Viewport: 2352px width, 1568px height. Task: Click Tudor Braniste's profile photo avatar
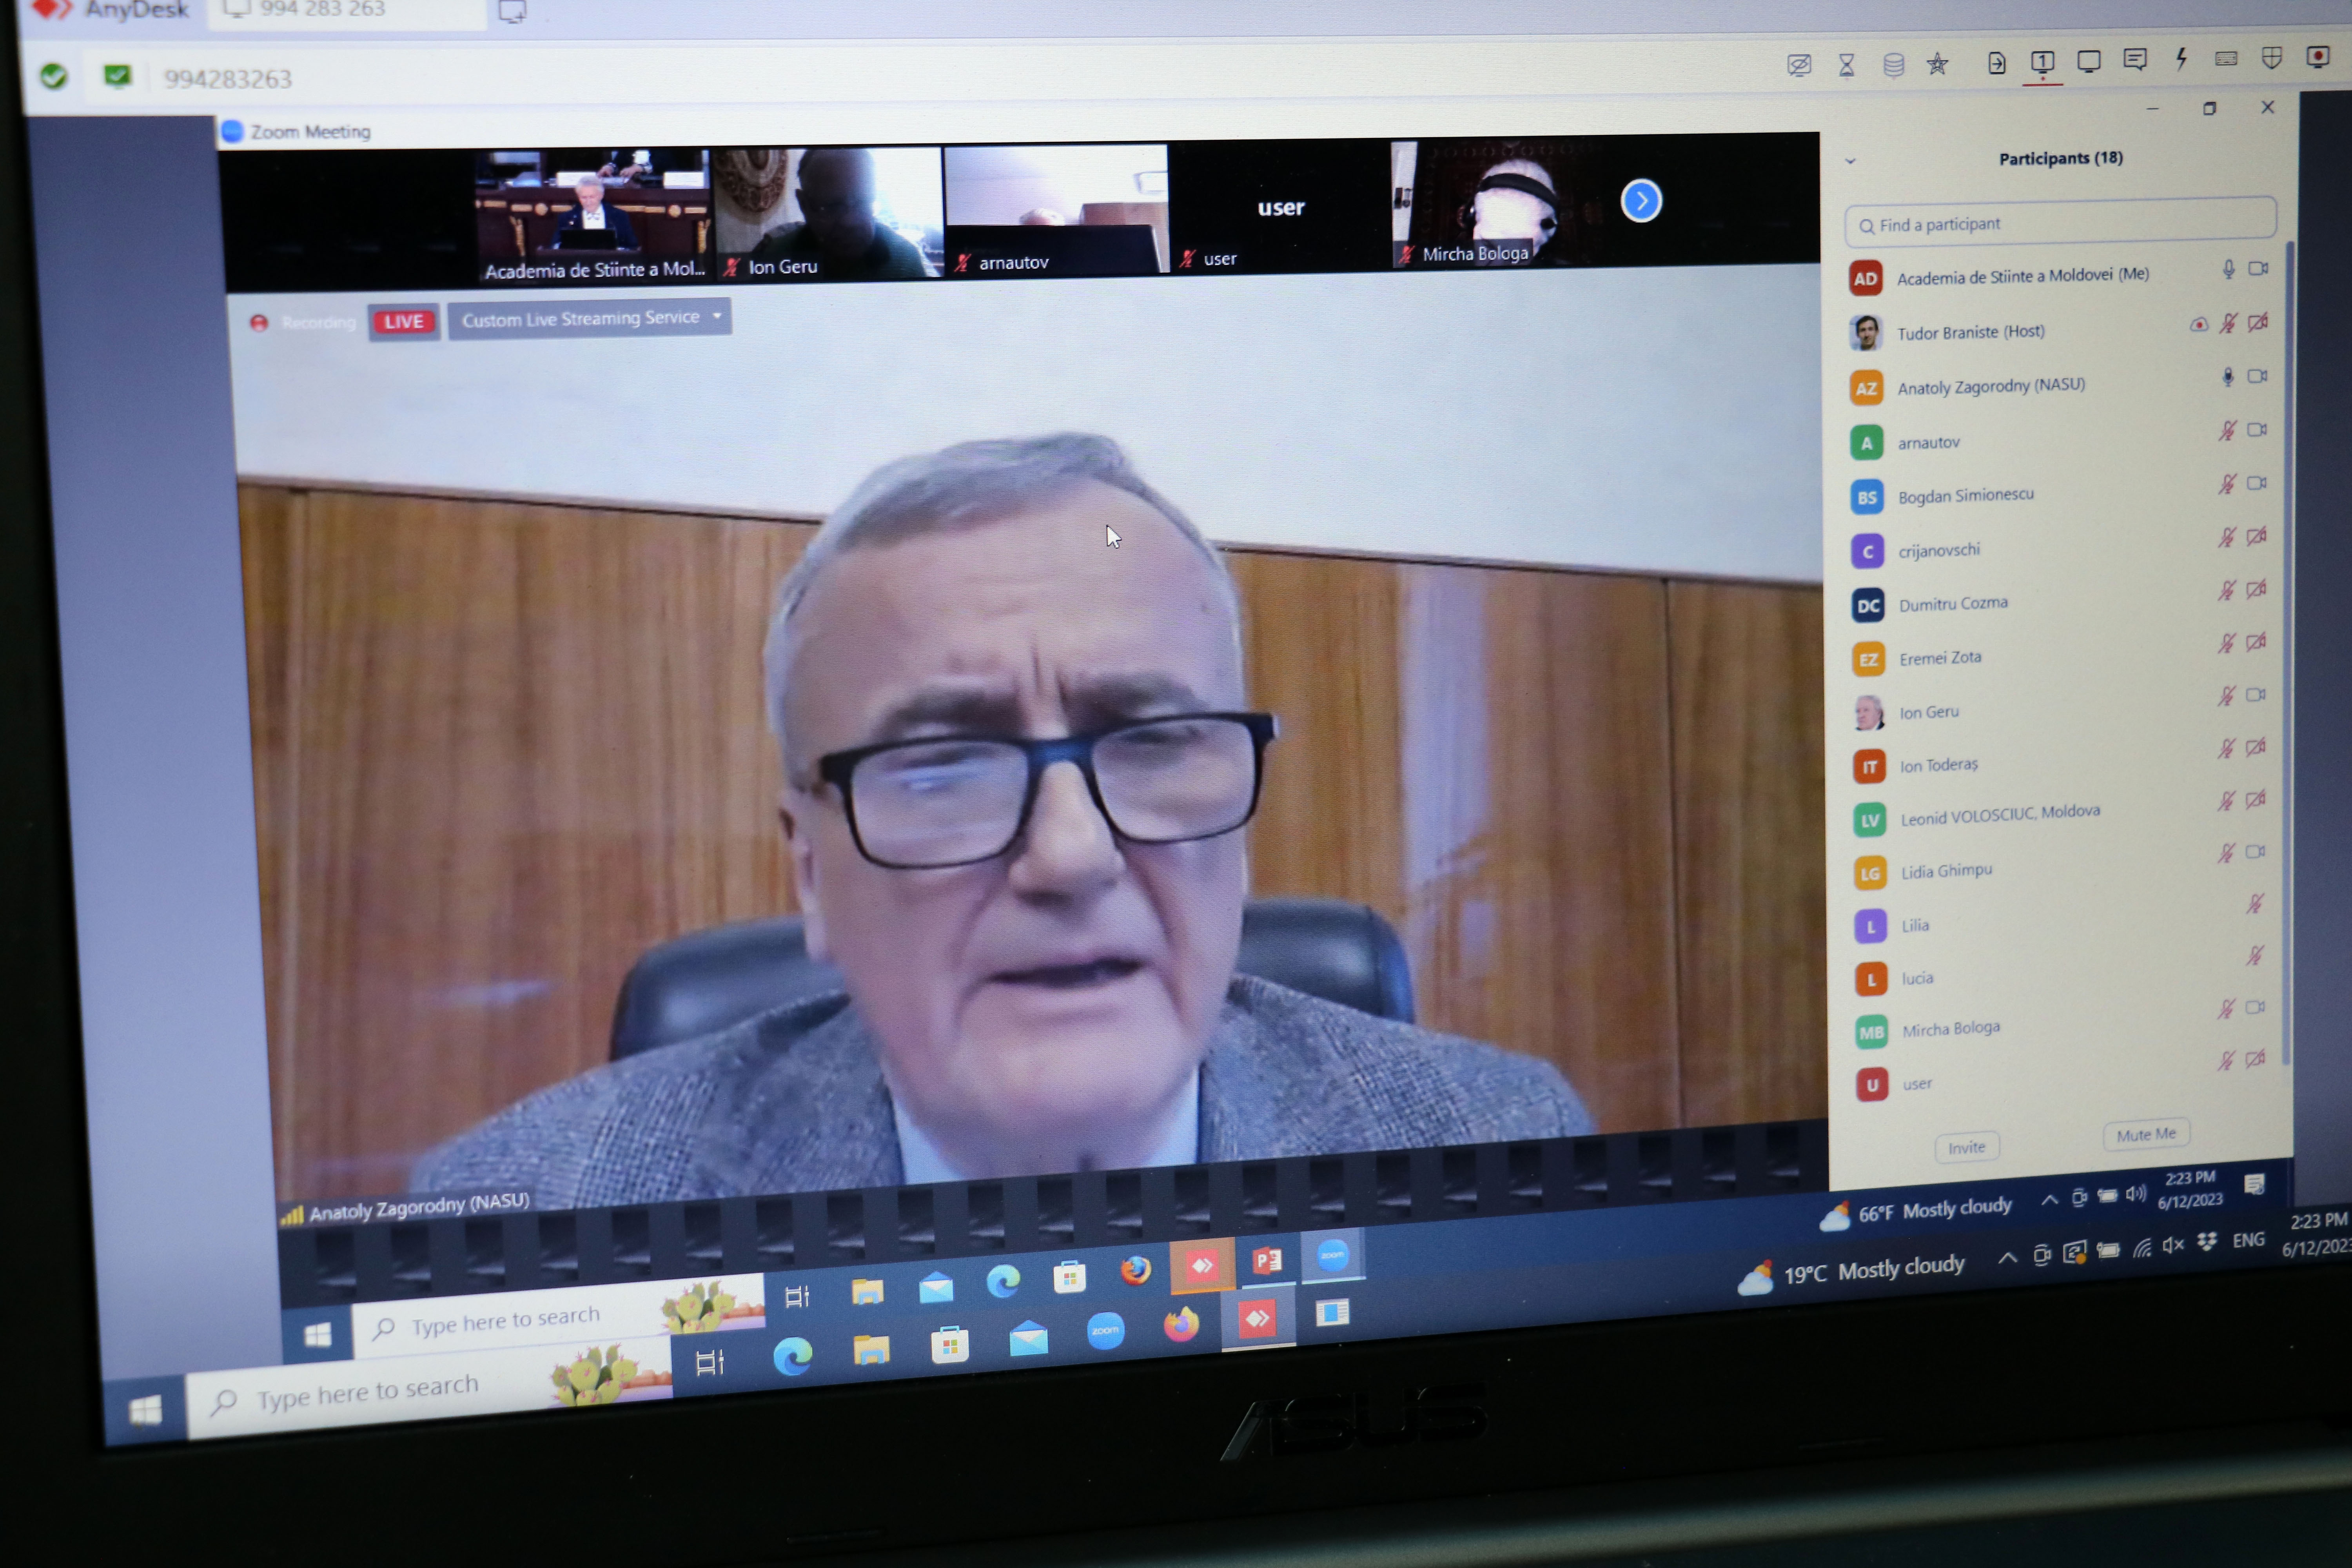pos(1865,332)
